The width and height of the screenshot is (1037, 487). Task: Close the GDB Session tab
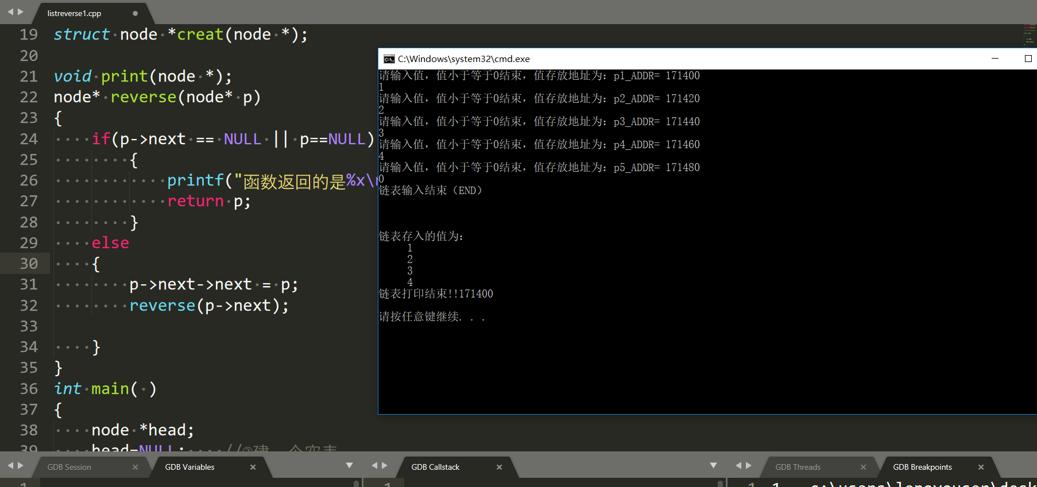coord(136,467)
